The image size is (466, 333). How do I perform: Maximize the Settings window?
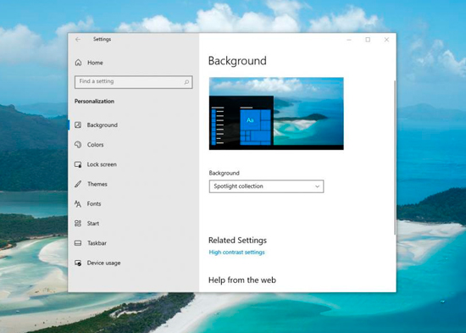[368, 40]
